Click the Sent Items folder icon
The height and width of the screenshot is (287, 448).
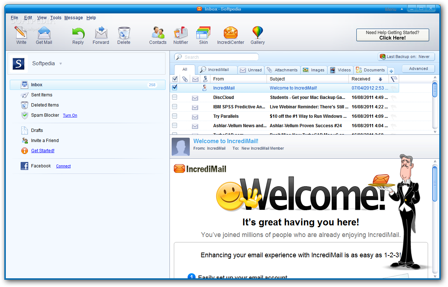[x=24, y=95]
